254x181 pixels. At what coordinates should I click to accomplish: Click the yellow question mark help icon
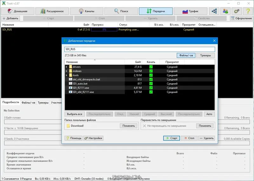tap(248, 11)
